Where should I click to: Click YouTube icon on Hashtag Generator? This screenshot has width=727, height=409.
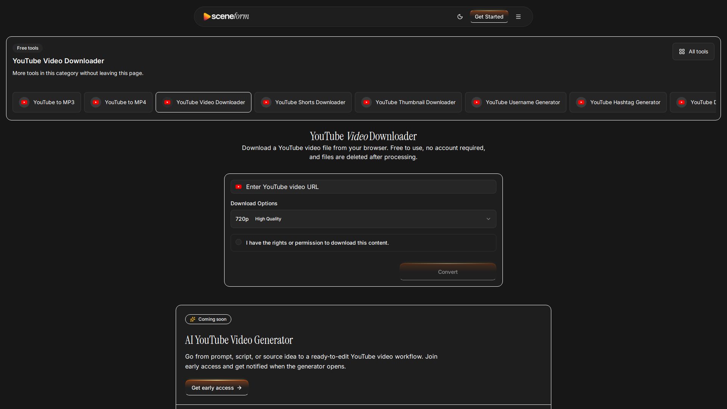click(581, 102)
